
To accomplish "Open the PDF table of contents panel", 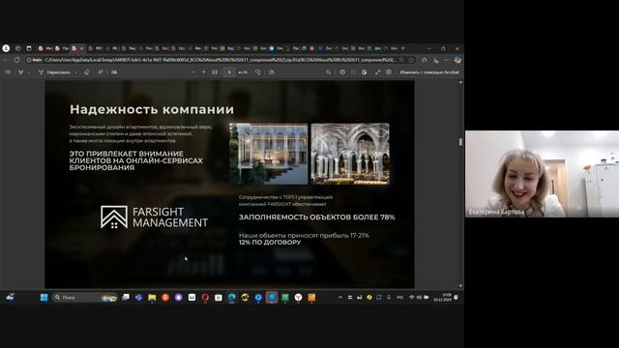I will pos(8,72).
